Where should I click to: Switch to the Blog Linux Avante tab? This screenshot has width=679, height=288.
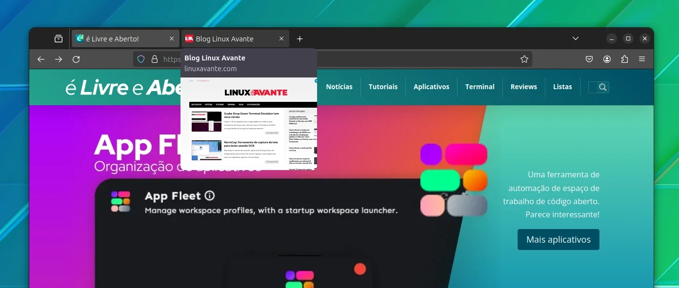click(x=235, y=38)
